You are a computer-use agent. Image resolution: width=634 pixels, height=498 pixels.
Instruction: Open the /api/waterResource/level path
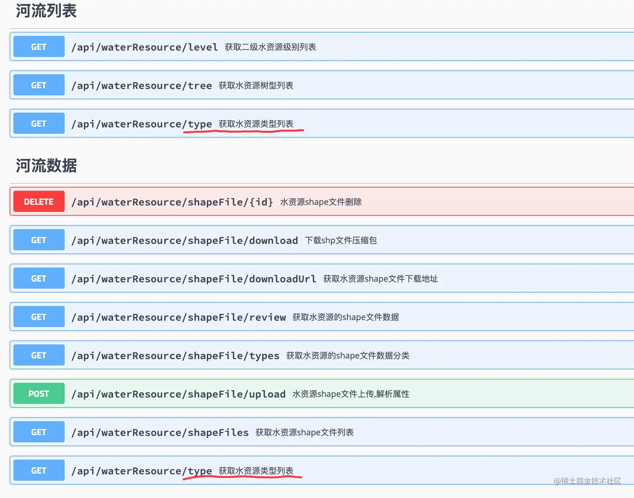[145, 47]
